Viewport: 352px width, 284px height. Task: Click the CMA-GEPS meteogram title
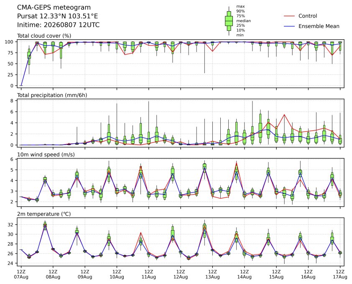(54, 8)
